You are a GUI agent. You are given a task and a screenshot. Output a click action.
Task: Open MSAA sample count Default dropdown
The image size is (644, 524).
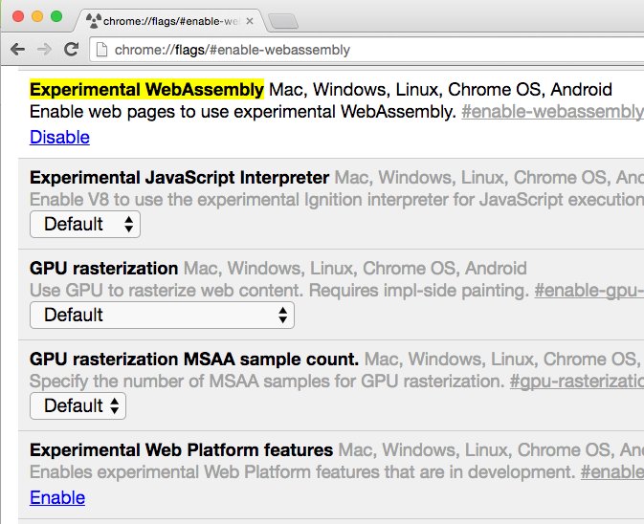[78, 405]
